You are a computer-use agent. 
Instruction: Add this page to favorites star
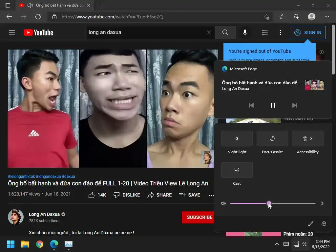266,17
